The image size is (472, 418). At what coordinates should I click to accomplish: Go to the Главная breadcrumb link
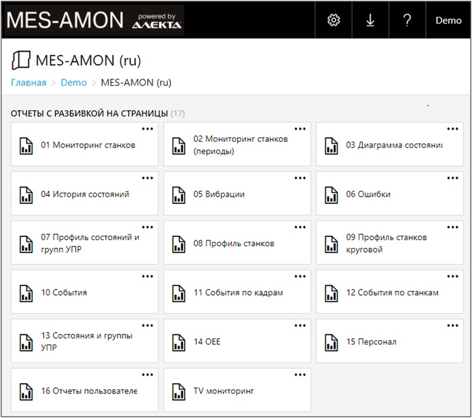click(28, 82)
